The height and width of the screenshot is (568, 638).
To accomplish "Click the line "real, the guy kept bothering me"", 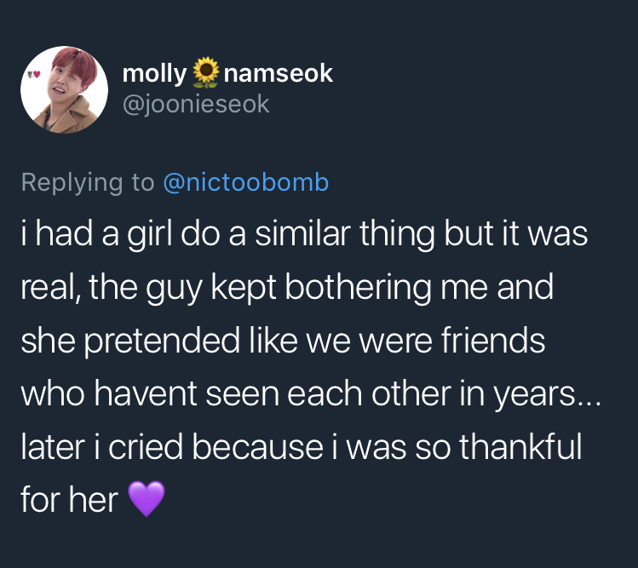I will click(287, 286).
